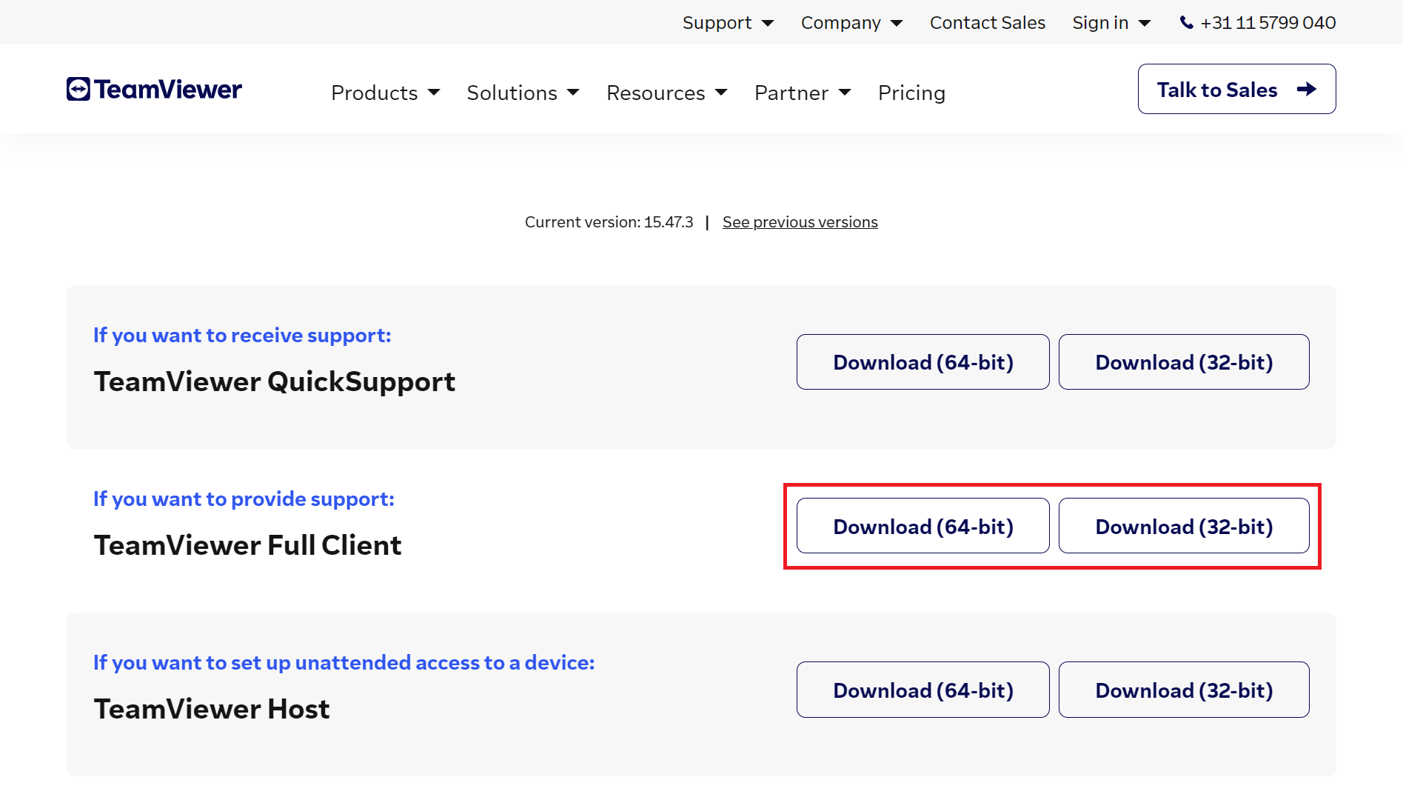Open the Support menu

[x=729, y=23]
